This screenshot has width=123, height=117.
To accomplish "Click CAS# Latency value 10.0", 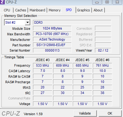I will click(x=102, y=71).
